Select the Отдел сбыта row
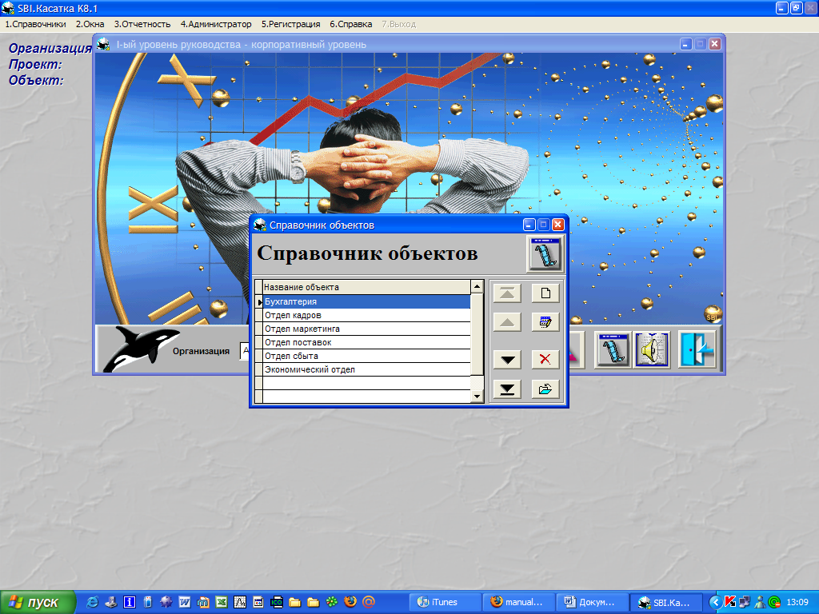The image size is (819, 614). [x=366, y=356]
